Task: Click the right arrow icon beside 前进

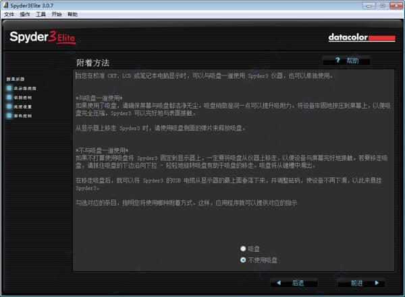Action: (377, 283)
